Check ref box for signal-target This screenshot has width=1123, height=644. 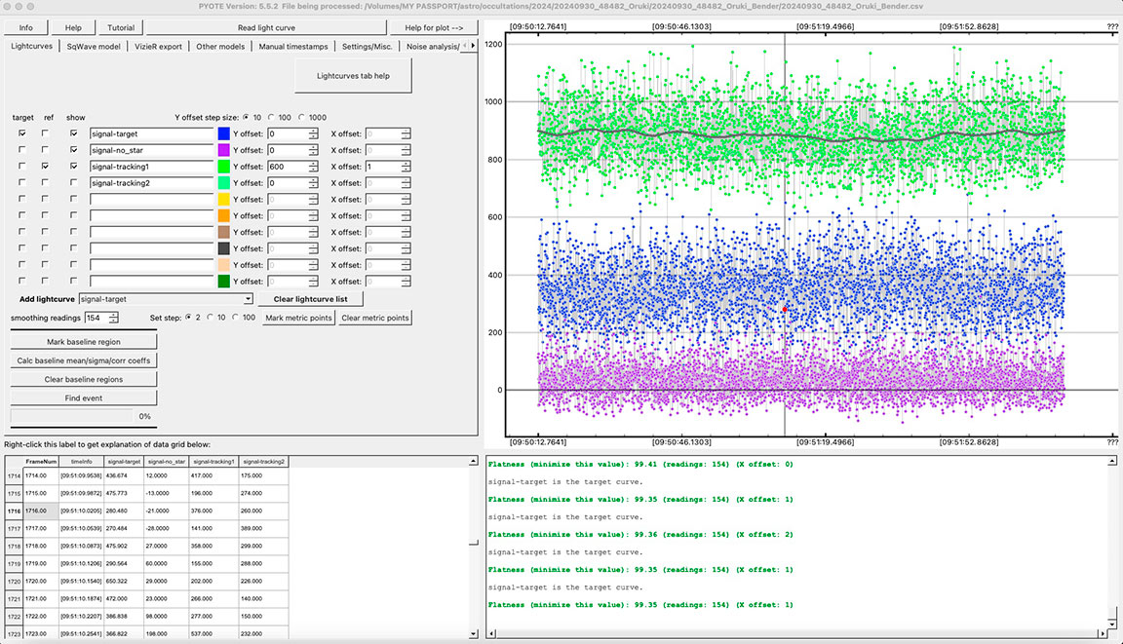click(45, 133)
